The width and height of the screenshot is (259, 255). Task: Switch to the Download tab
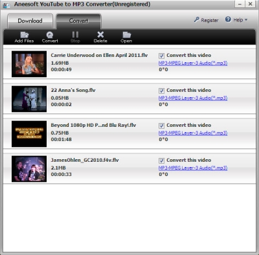click(30, 21)
